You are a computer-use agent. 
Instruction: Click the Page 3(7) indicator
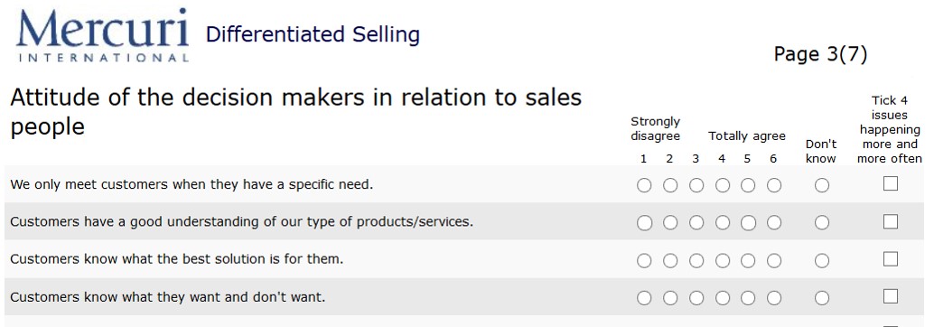pos(820,54)
